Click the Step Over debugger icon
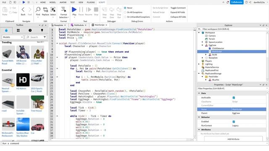This screenshot has width=269, height=151. click(x=112, y=10)
